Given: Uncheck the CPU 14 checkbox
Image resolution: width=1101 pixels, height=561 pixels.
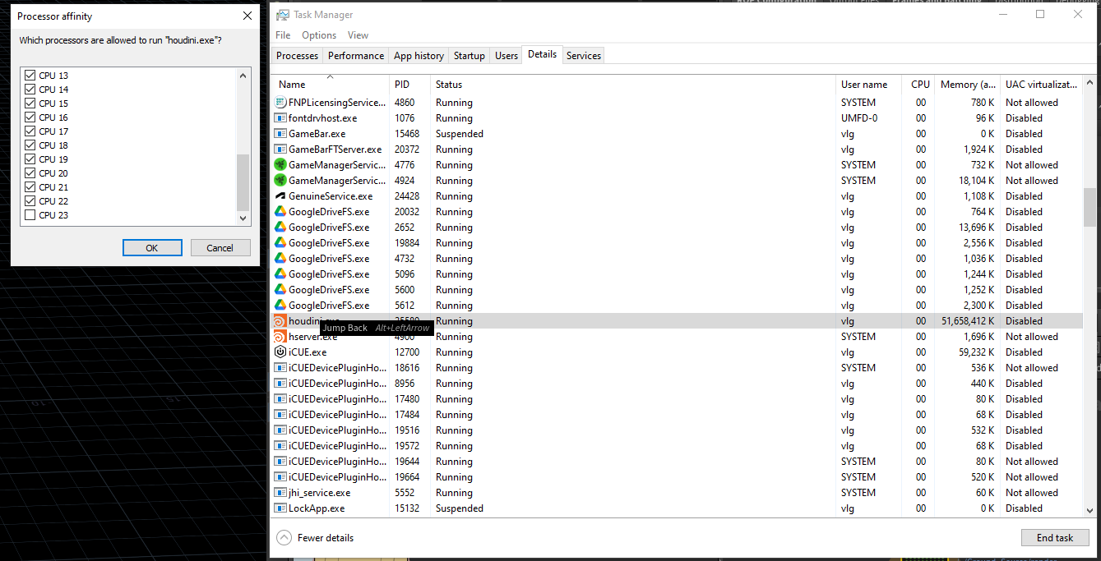Looking at the screenshot, I should [30, 90].
